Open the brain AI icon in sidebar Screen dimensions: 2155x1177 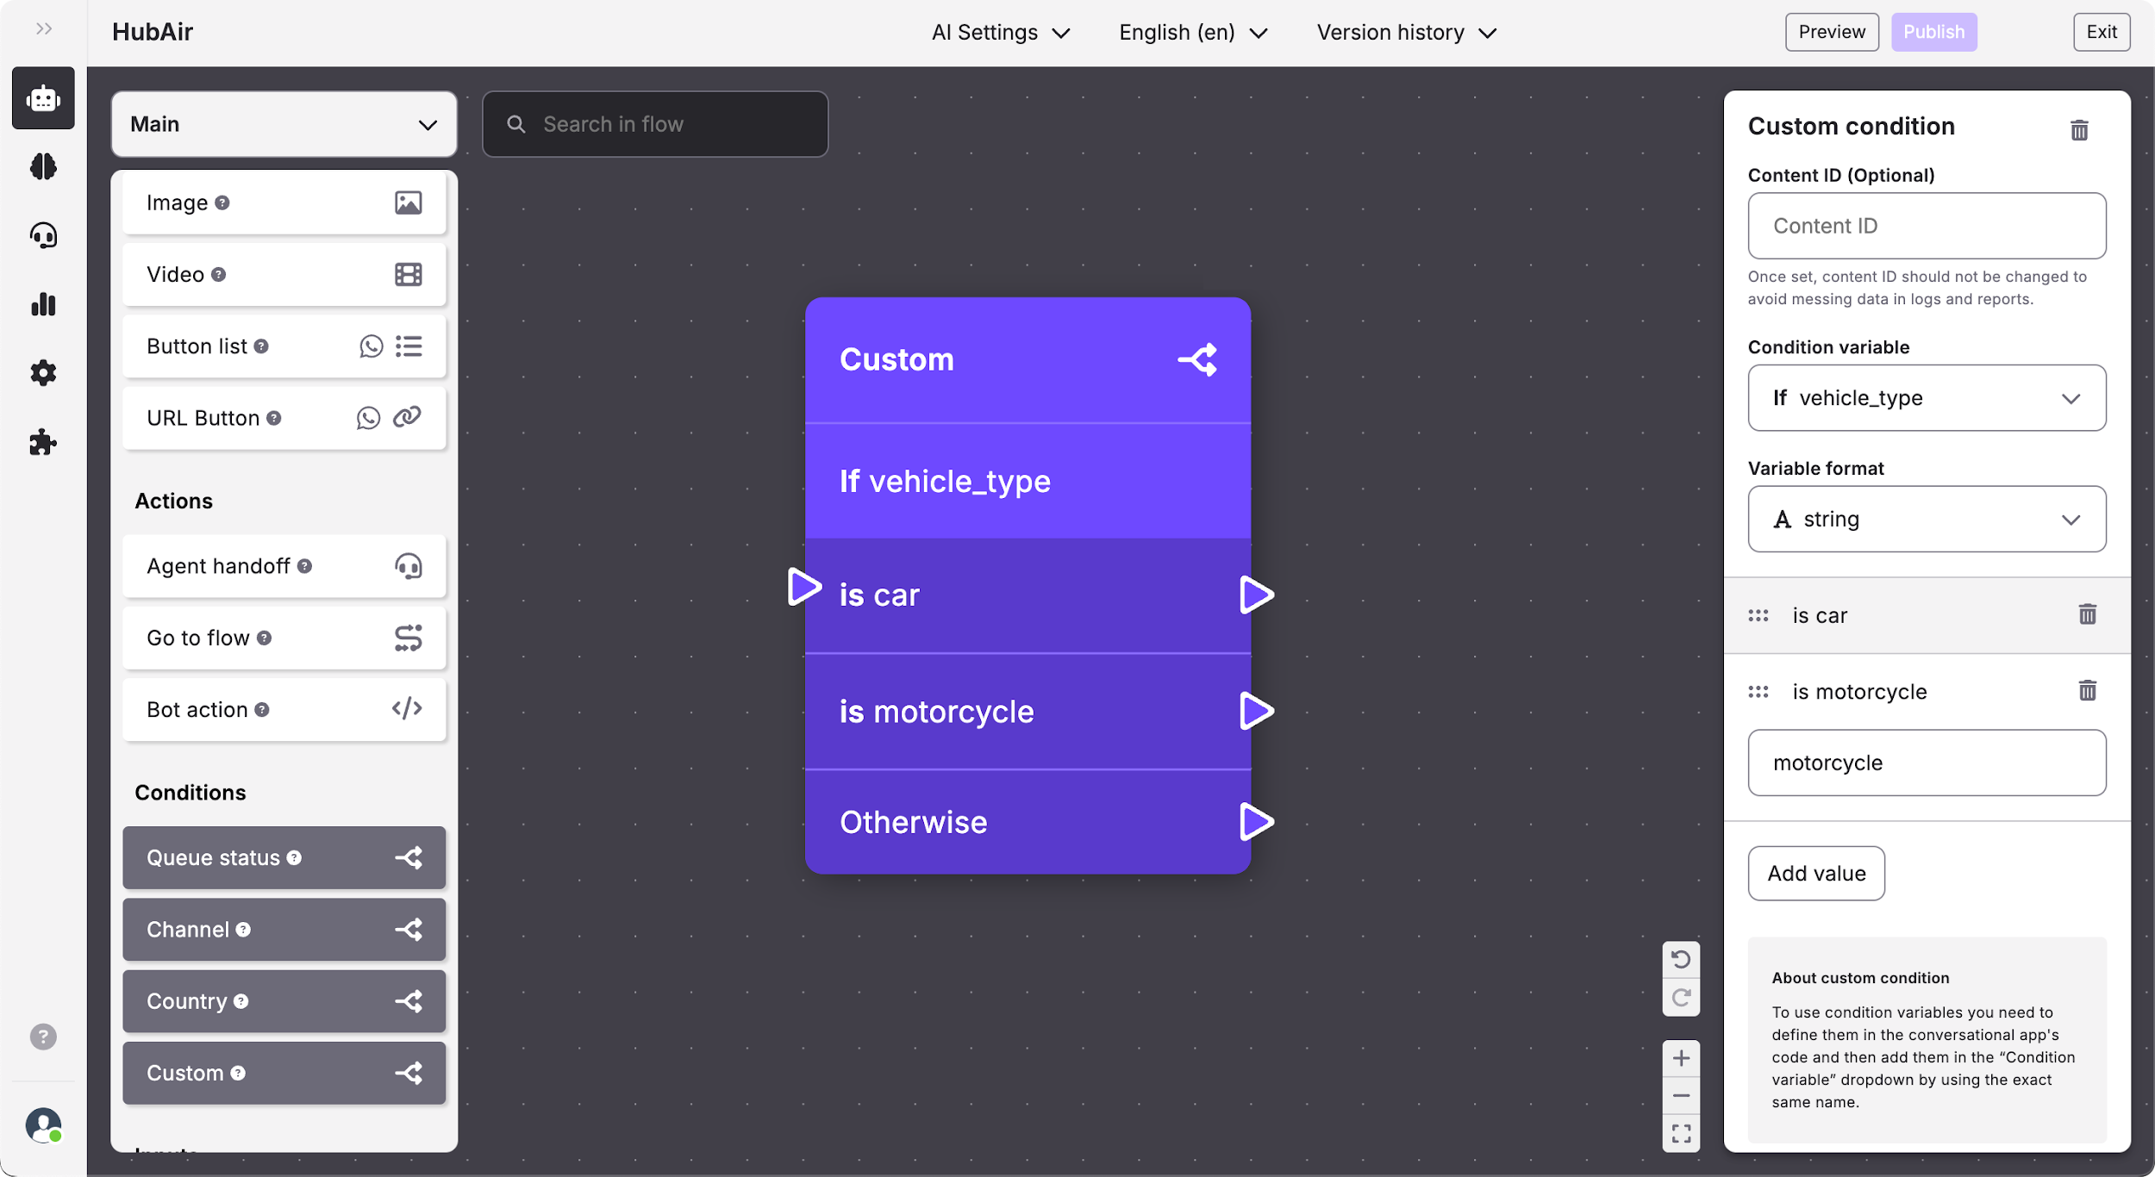tap(43, 166)
